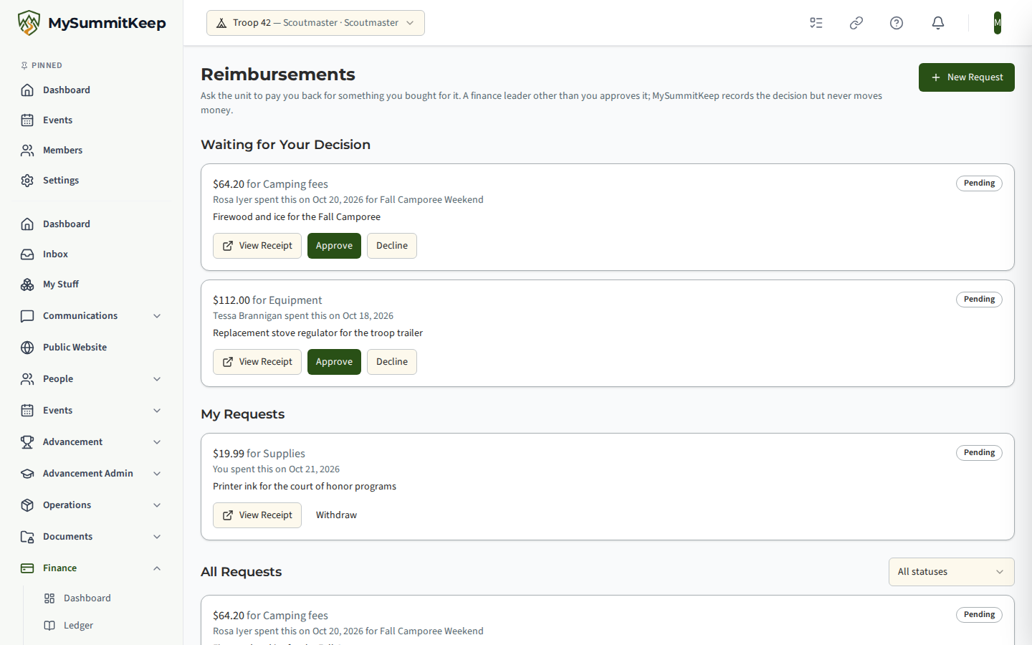The image size is (1032, 645).
Task: Click Pending badge on $19.99 Supplies card
Action: pyautogui.click(x=979, y=453)
